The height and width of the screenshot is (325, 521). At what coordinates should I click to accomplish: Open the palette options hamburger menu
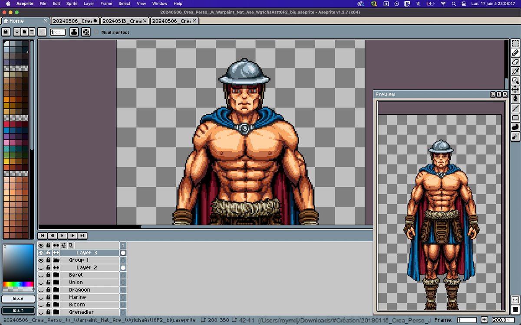(32, 32)
